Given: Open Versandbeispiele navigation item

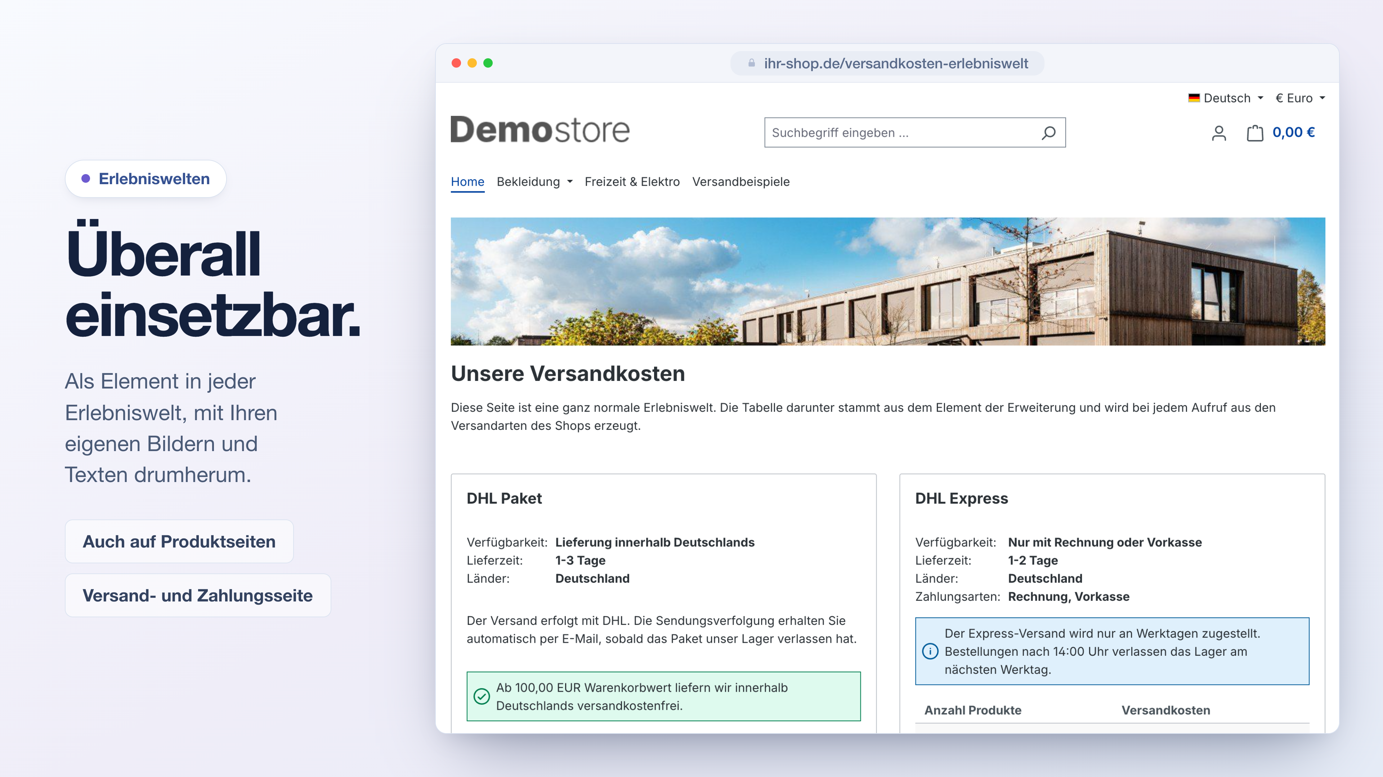Looking at the screenshot, I should tap(741, 182).
